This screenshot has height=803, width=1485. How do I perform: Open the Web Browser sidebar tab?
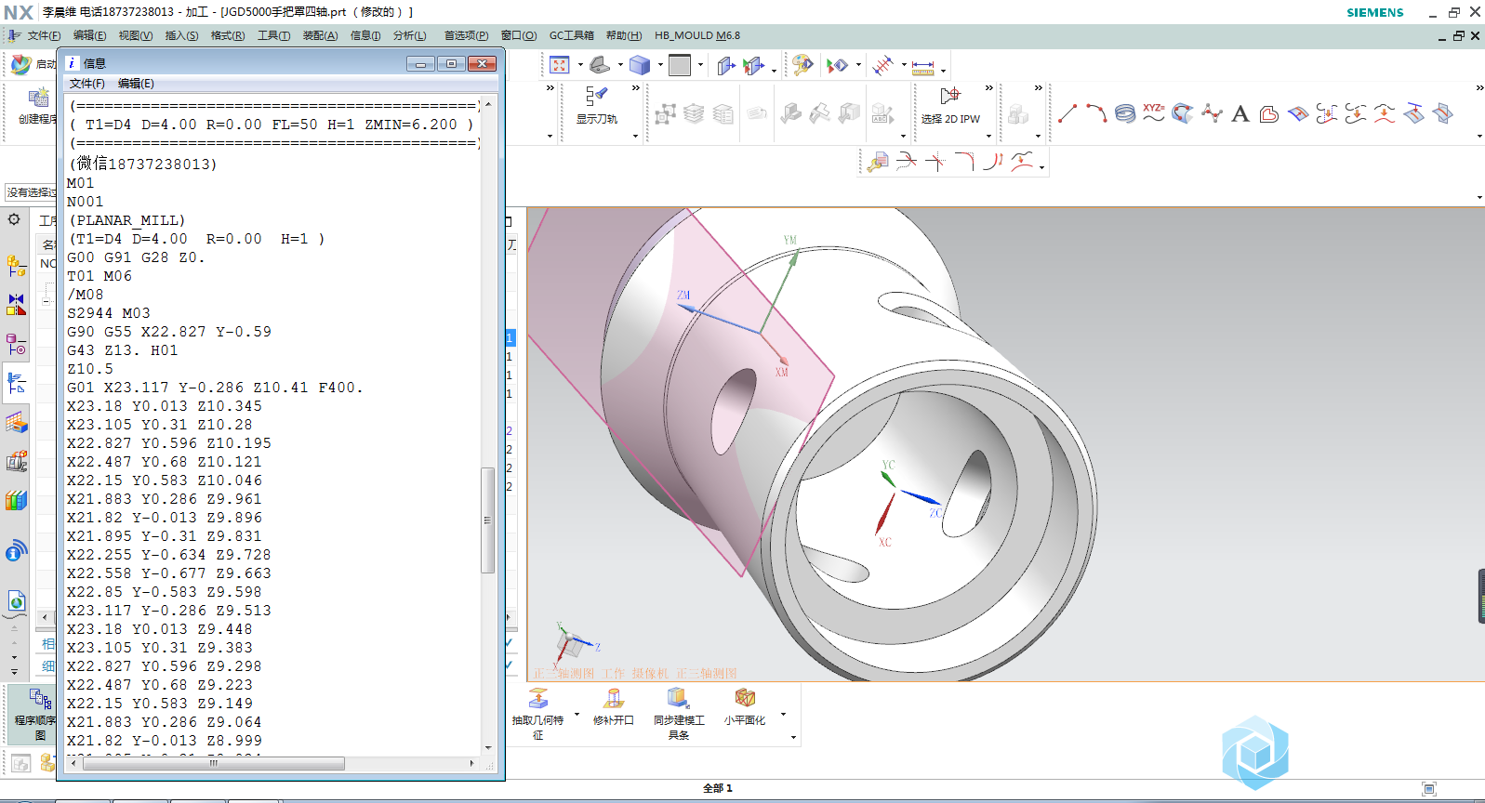coord(16,601)
